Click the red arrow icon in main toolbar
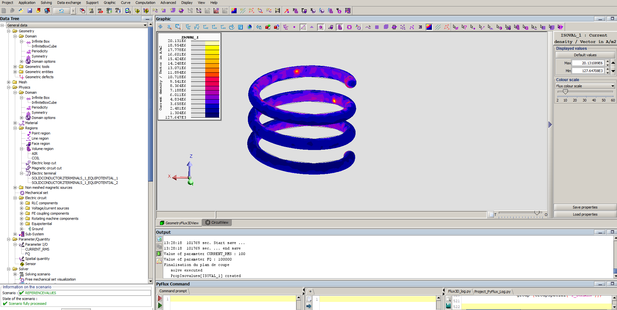Screen dimensions: 617x310 coord(286,11)
